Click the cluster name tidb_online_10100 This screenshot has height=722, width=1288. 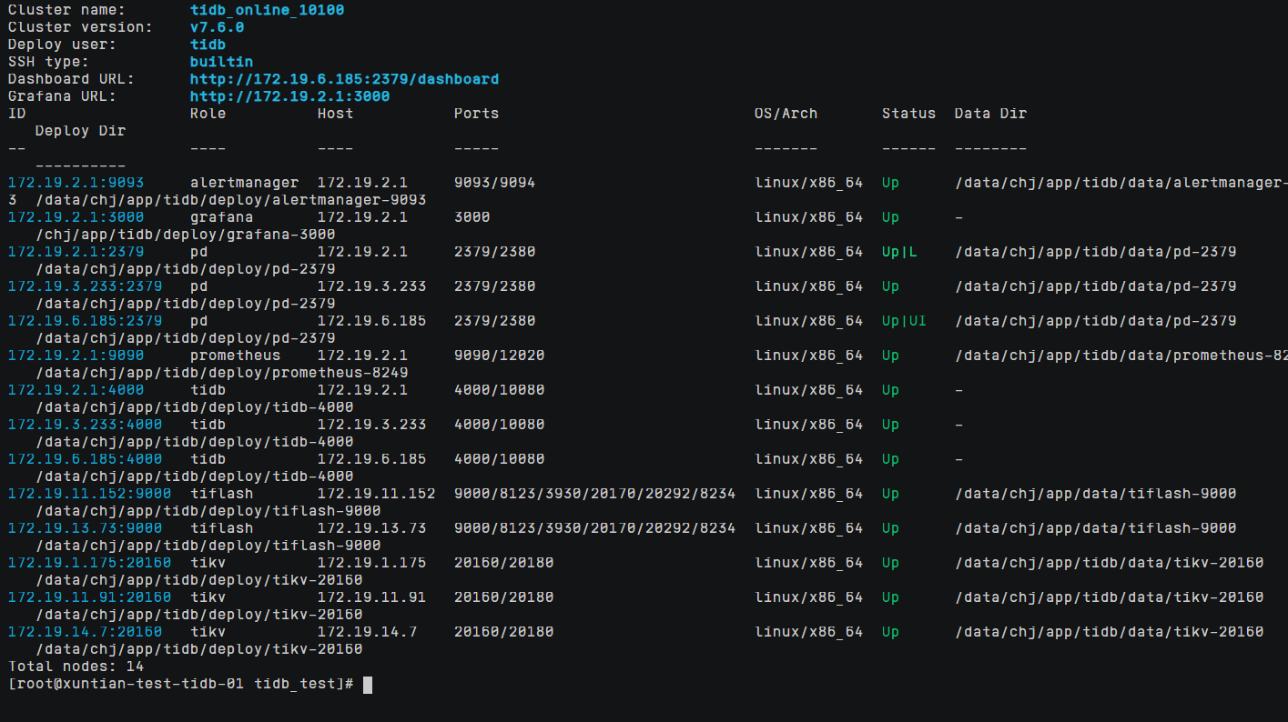[x=267, y=10]
